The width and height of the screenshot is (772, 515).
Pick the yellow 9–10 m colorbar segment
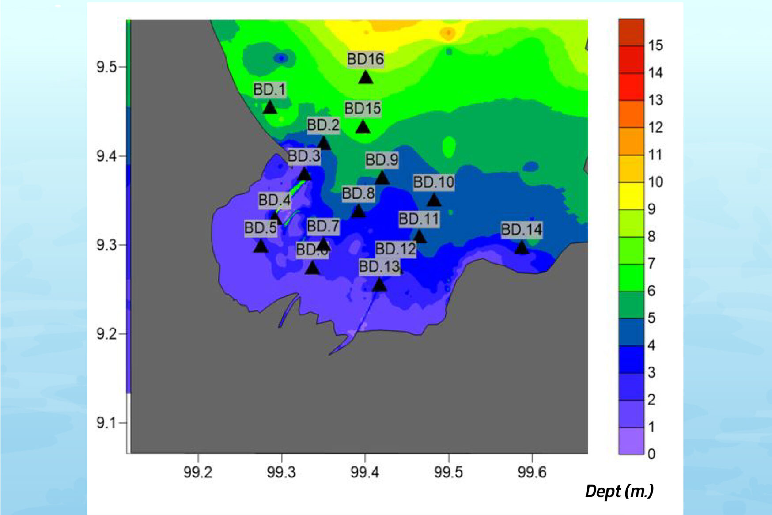coord(631,196)
